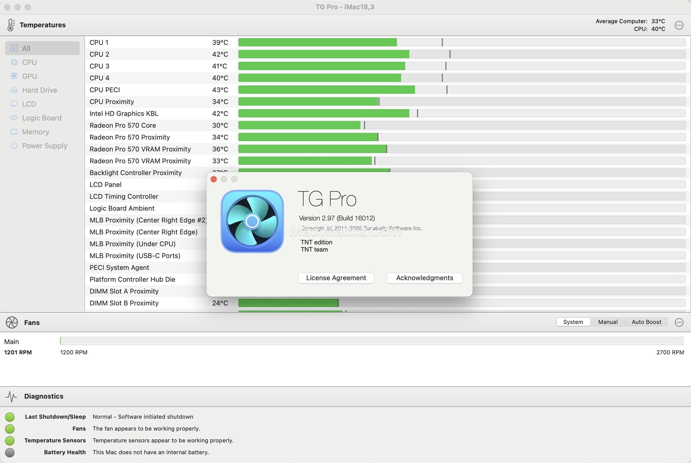The image size is (691, 463).
Task: Click the TG Pro fan app icon
Action: 252,221
